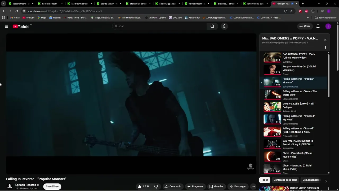Open Epitaph Records channel name link

click(25, 185)
